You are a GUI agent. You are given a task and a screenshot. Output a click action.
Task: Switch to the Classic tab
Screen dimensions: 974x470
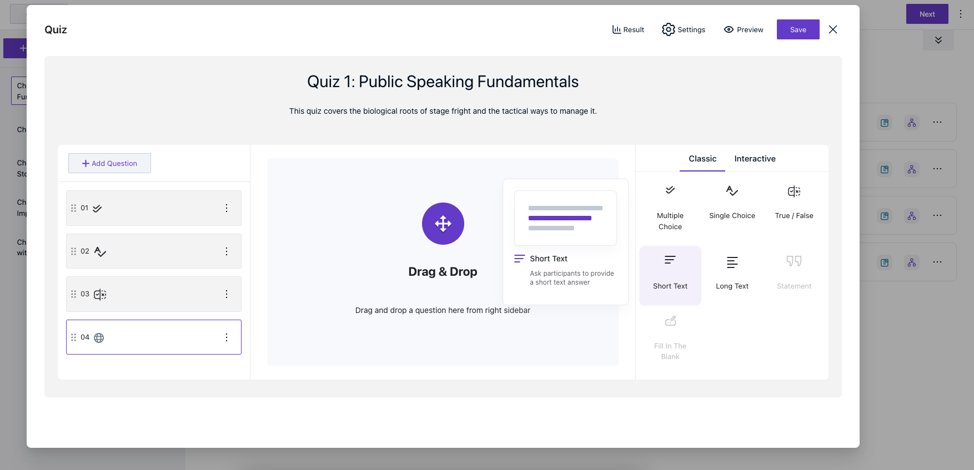pyautogui.click(x=702, y=159)
